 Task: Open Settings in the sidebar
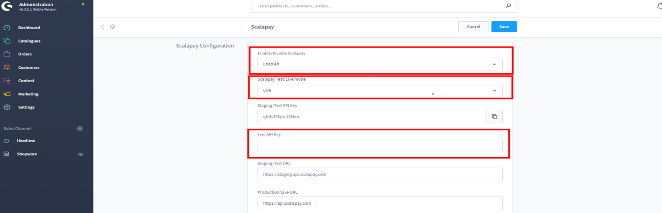tap(26, 107)
